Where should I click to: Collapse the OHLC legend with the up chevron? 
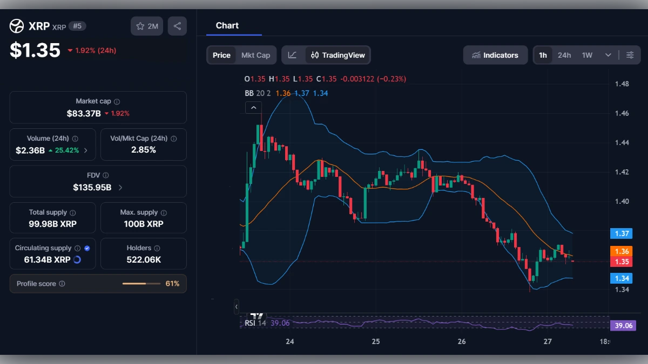tap(253, 107)
